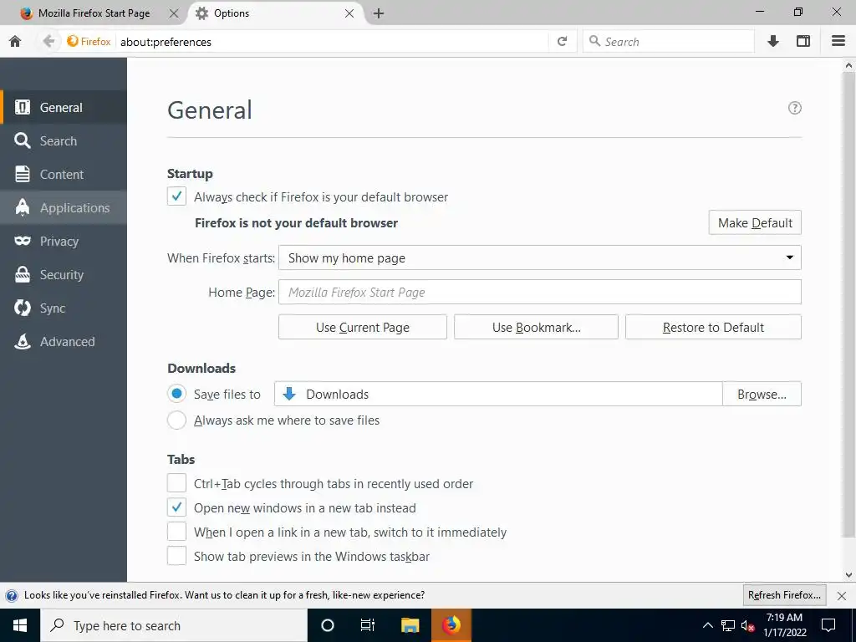Click the info icon in the notification bar

pos(12,595)
